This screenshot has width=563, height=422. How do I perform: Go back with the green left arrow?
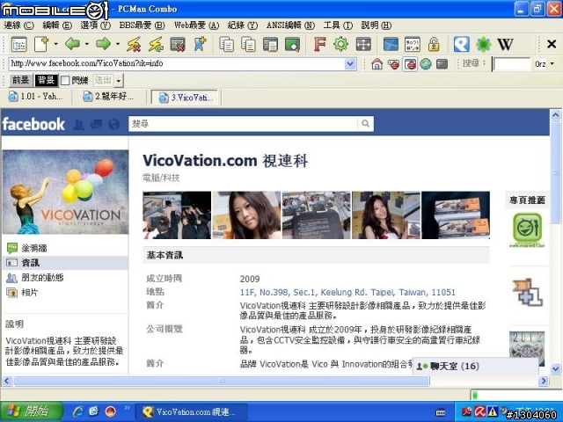(x=72, y=44)
